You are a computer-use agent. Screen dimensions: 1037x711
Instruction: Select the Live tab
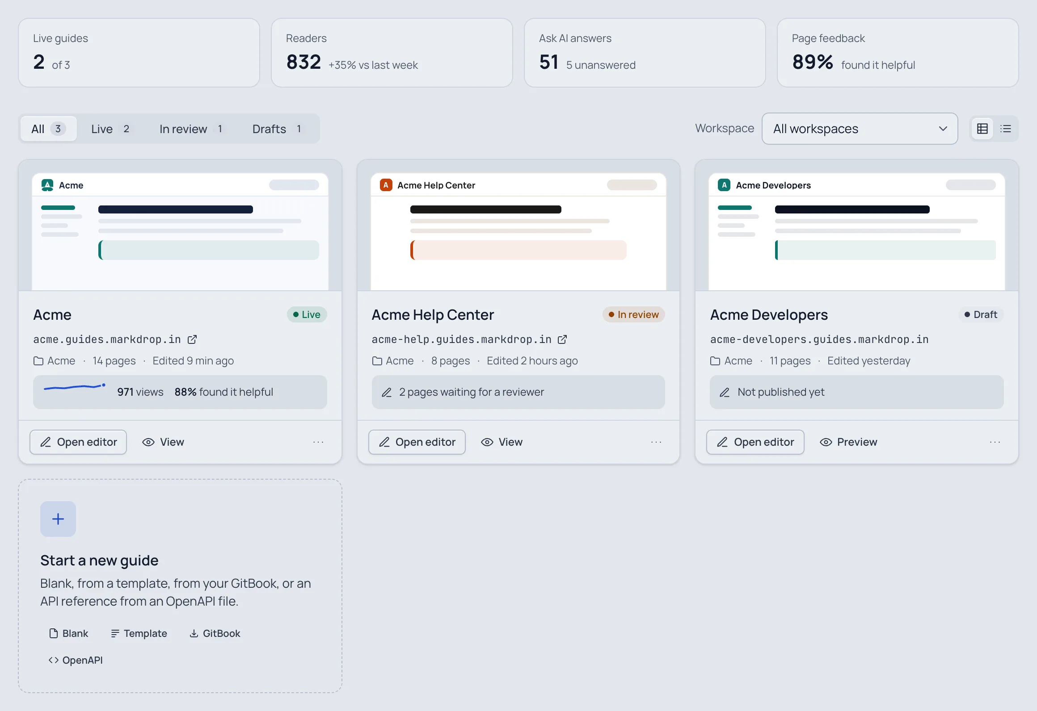(110, 129)
